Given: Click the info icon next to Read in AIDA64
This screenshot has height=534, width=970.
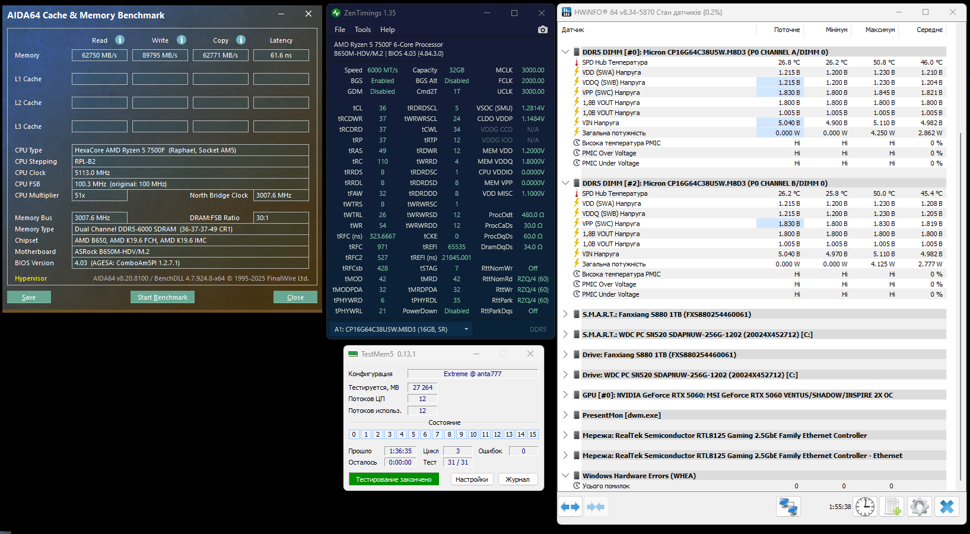Looking at the screenshot, I should [120, 40].
